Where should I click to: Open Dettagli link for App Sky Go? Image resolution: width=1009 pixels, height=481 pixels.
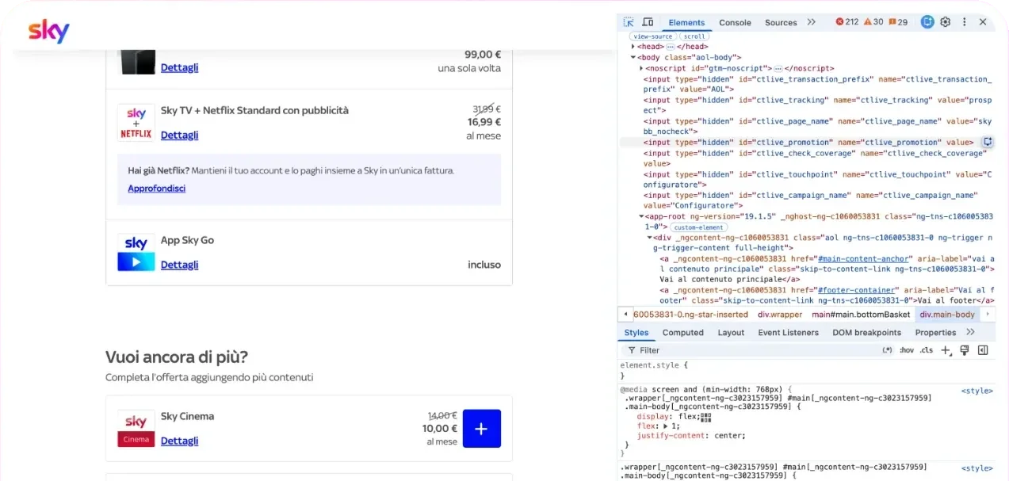[179, 265]
